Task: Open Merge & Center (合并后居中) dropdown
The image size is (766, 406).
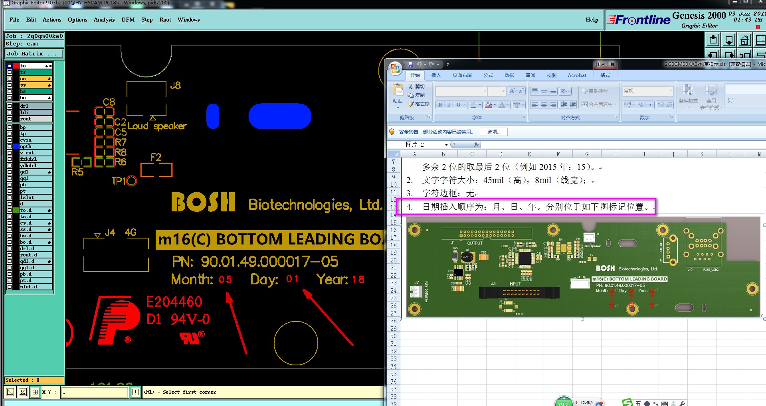Action: (616, 104)
